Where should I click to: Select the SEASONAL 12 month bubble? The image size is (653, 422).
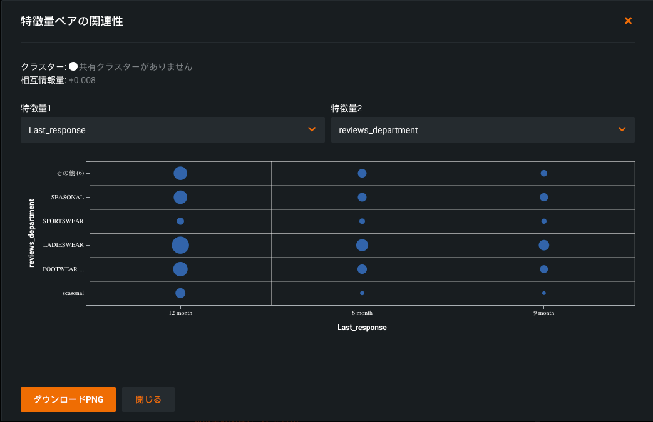pyautogui.click(x=180, y=197)
